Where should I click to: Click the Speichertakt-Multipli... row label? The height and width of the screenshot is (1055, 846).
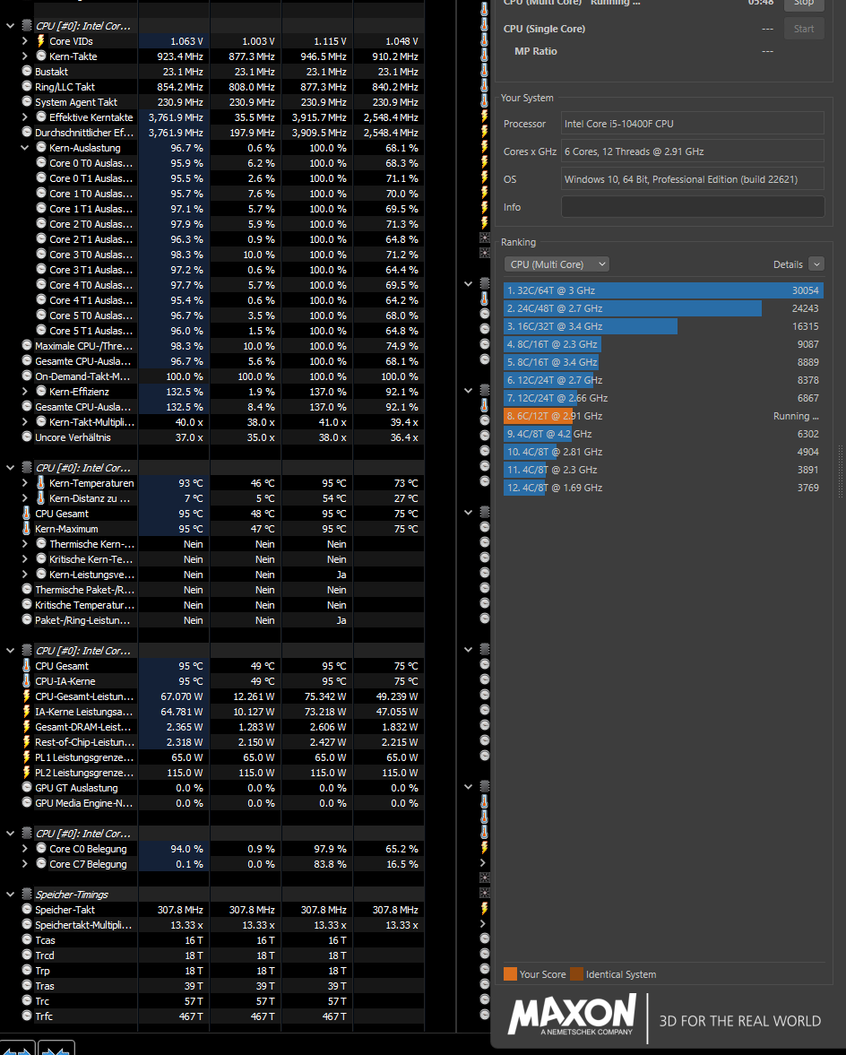[83, 924]
